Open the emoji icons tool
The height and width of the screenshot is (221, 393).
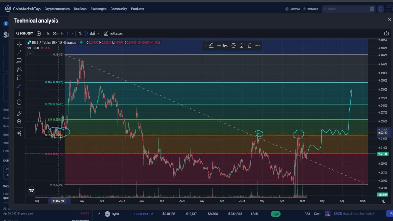coord(19,102)
